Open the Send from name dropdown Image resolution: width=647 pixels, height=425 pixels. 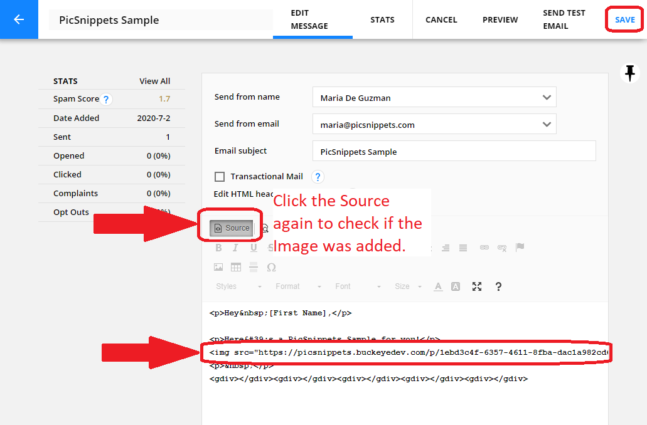434,97
